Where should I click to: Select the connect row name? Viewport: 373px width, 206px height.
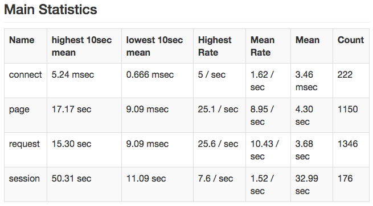[x=25, y=75]
